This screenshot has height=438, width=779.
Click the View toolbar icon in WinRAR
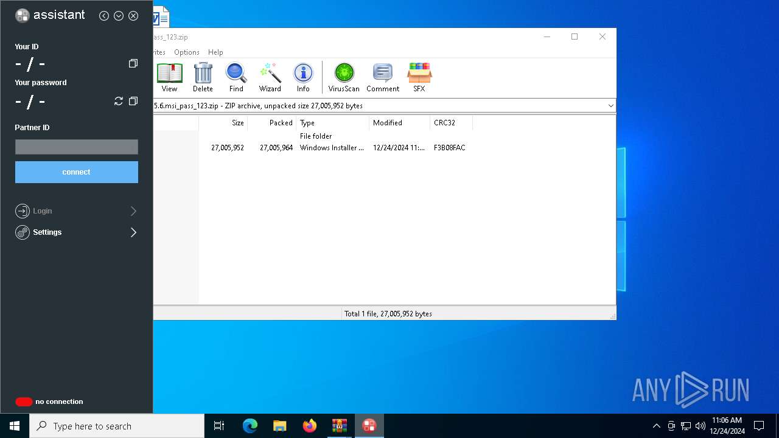tap(169, 77)
